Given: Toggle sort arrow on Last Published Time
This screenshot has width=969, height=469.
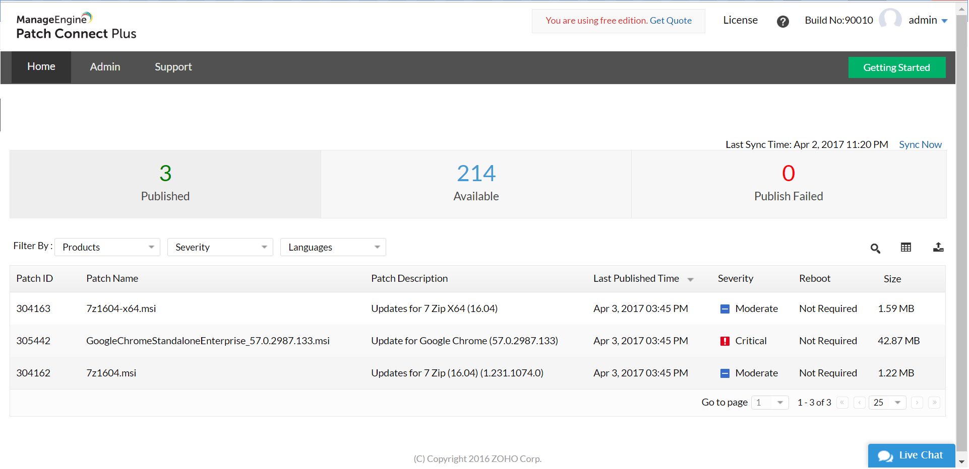Looking at the screenshot, I should pyautogui.click(x=691, y=280).
